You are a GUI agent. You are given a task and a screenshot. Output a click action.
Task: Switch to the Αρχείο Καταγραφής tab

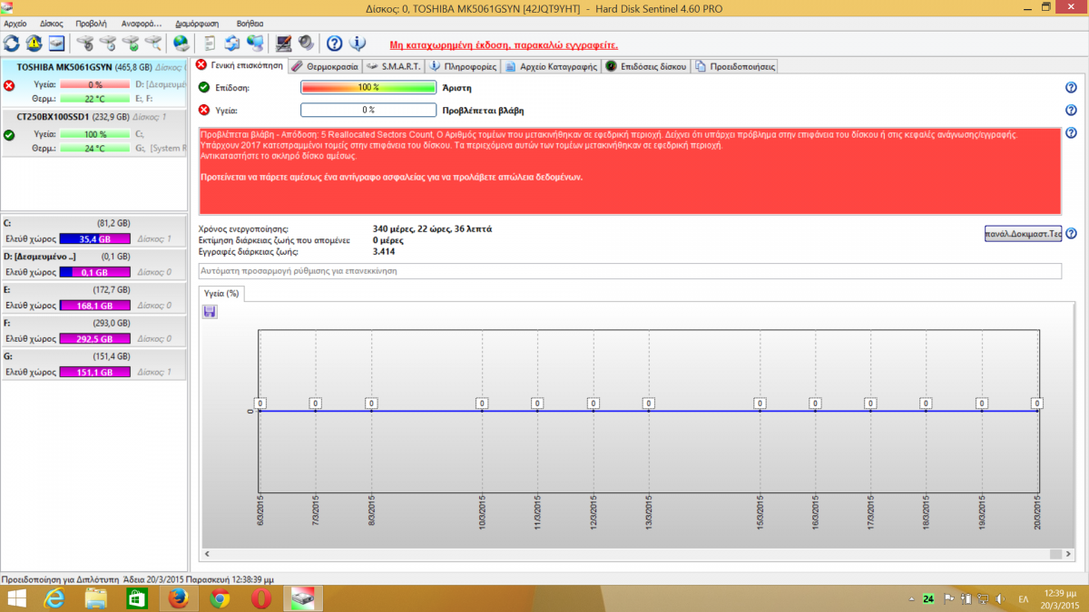tap(552, 66)
